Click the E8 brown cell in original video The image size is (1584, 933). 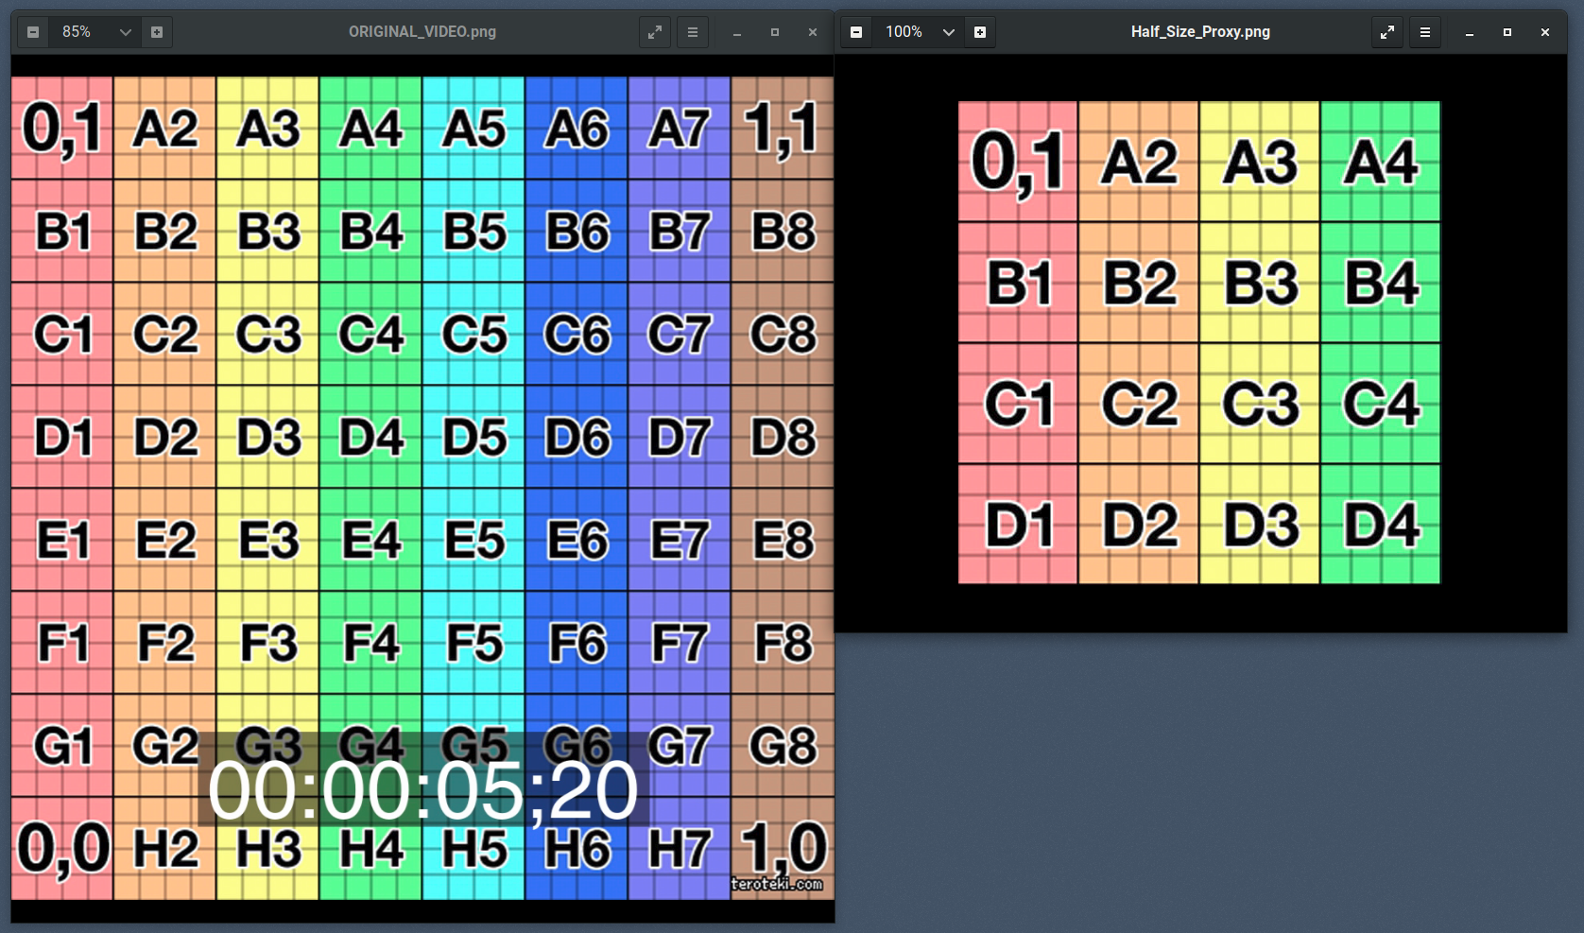click(783, 540)
